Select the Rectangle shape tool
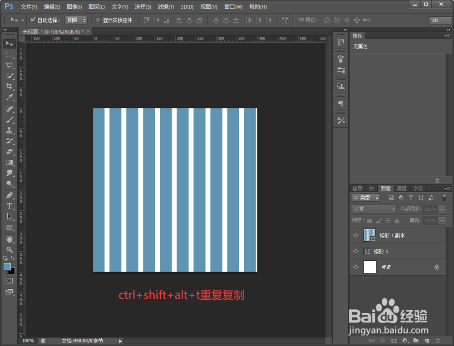454x346 pixels. [9, 227]
